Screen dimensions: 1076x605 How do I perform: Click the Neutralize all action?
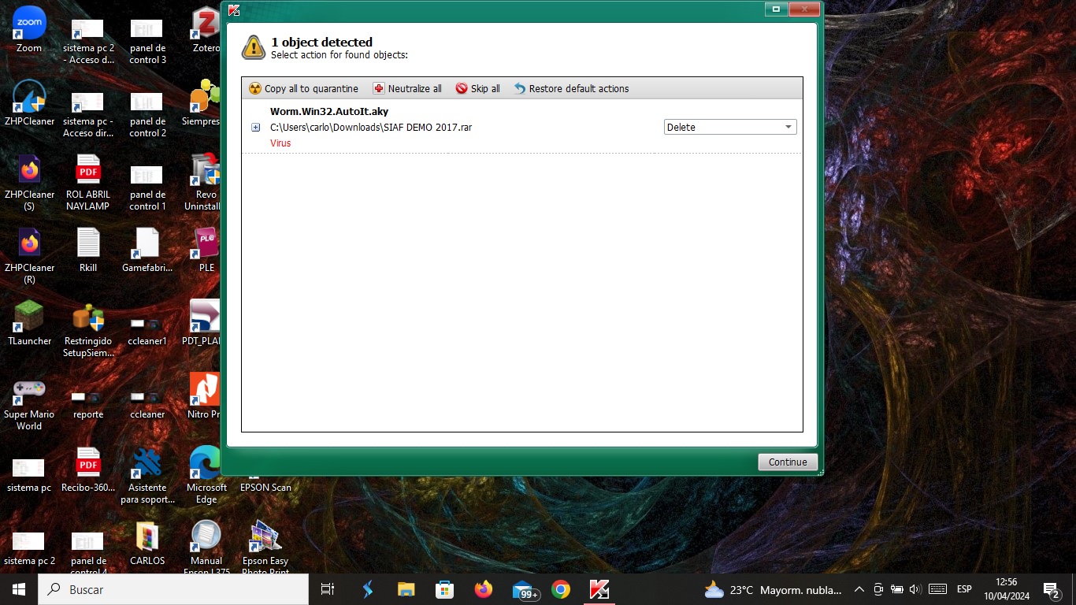point(407,88)
